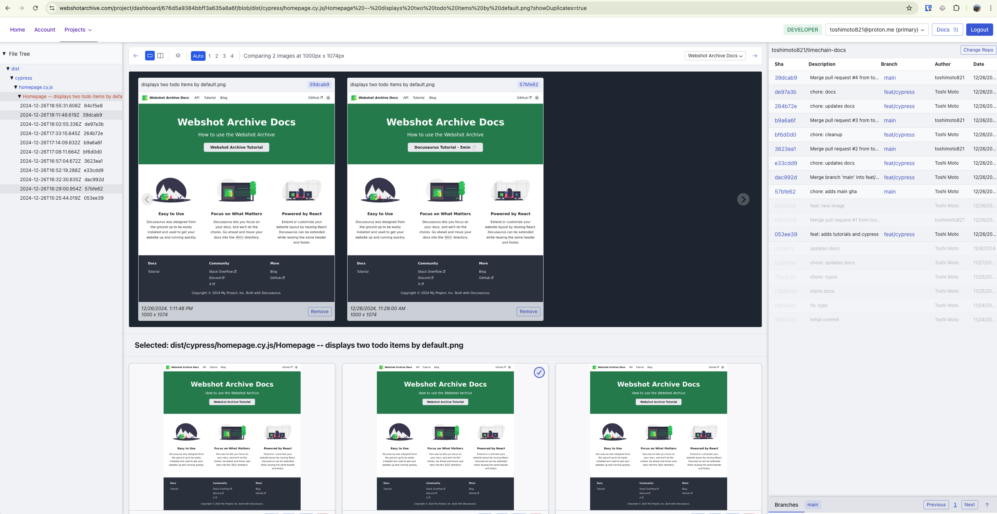Click the Change Repo button

click(978, 50)
